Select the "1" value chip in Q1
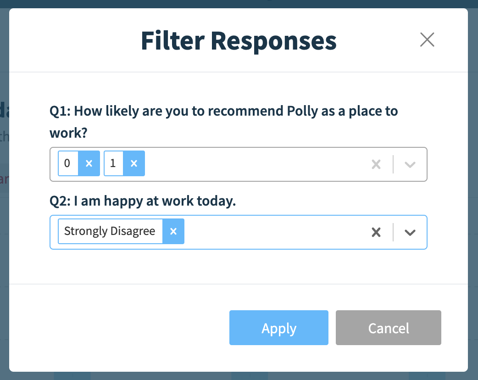 [113, 163]
